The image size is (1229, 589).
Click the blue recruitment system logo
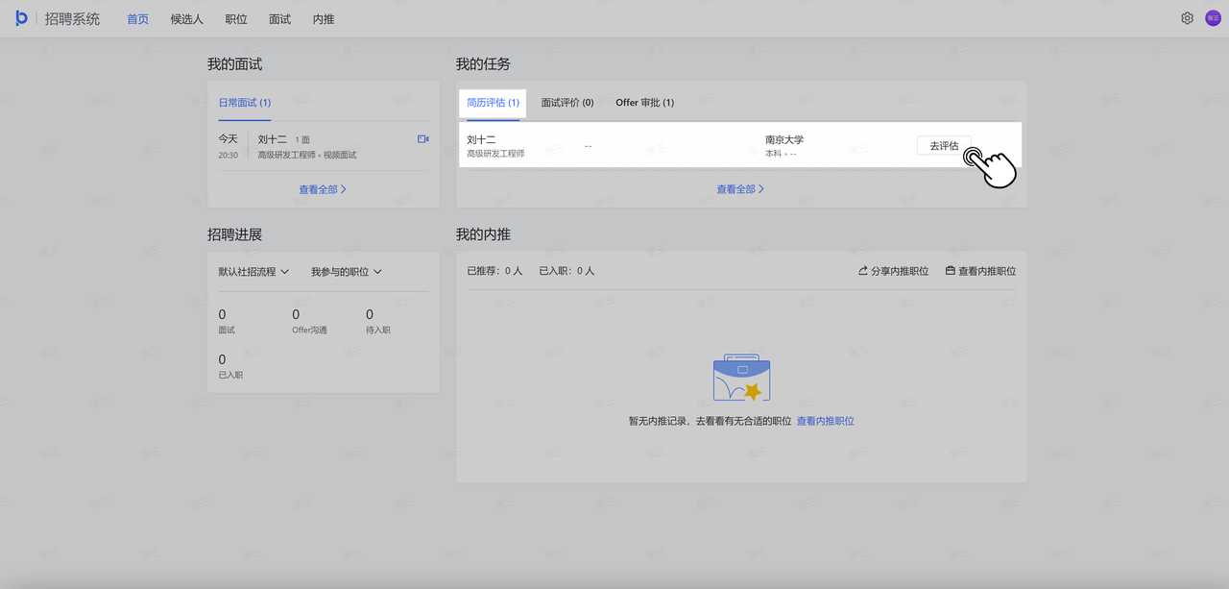point(22,18)
